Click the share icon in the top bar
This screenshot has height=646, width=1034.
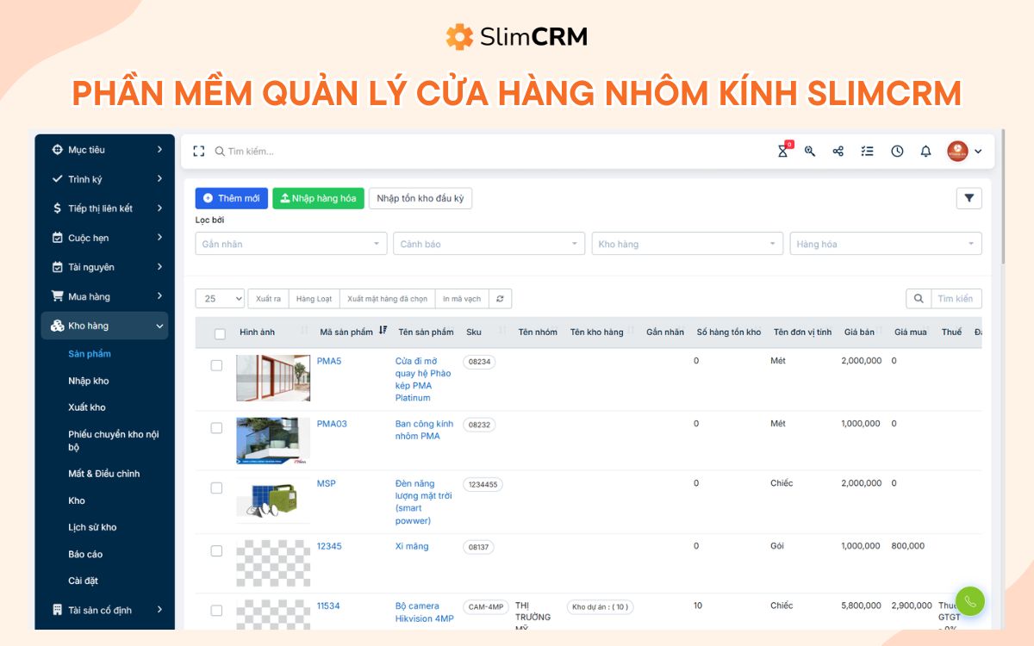838,151
